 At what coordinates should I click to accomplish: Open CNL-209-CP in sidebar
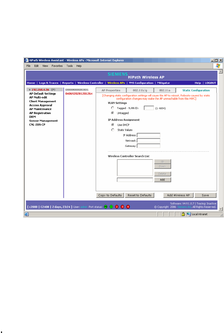(x=37, y=125)
